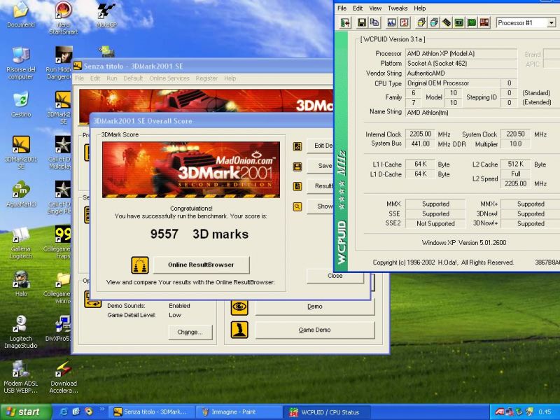Click the Logitech ImageStudio desktop icon
This screenshot has height=420, width=560.
coord(21,332)
